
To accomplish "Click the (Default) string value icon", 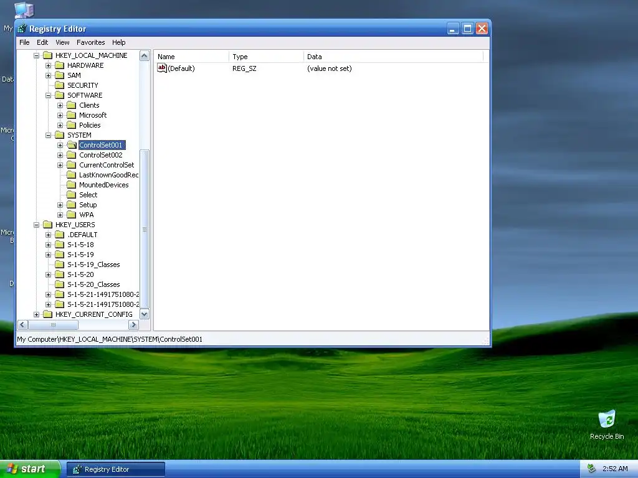I will pos(162,68).
